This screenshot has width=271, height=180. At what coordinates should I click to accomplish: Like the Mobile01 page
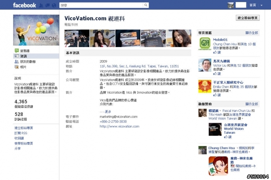click(217, 52)
